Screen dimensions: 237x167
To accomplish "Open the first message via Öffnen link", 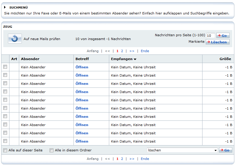I will pos(82,67).
